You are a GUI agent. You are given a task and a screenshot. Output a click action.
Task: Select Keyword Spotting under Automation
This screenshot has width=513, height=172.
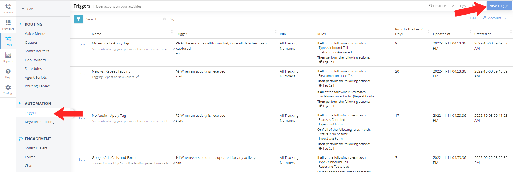tap(40, 122)
